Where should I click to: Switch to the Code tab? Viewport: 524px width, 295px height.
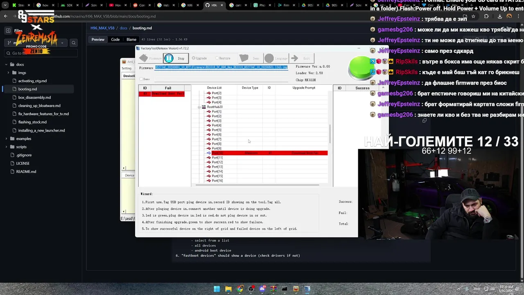(x=115, y=39)
